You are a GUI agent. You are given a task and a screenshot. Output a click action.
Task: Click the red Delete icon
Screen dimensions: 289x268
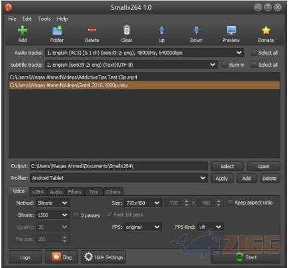tap(92, 30)
